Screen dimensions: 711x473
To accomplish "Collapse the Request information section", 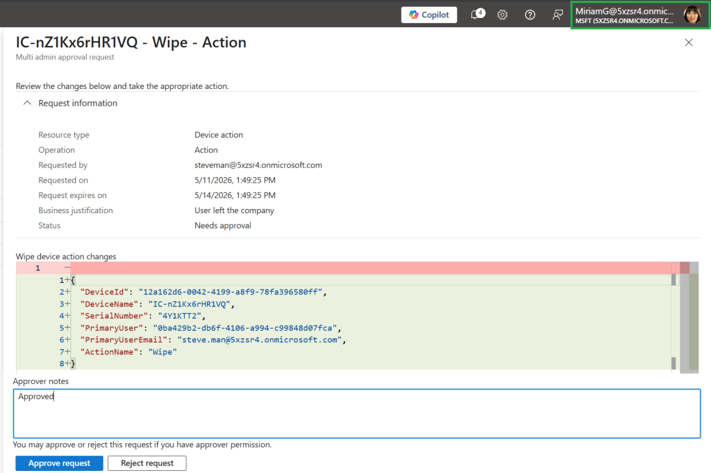I will (x=27, y=103).
